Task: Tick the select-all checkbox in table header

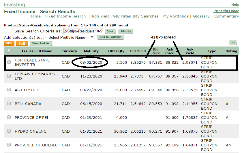Action: point(9,51)
